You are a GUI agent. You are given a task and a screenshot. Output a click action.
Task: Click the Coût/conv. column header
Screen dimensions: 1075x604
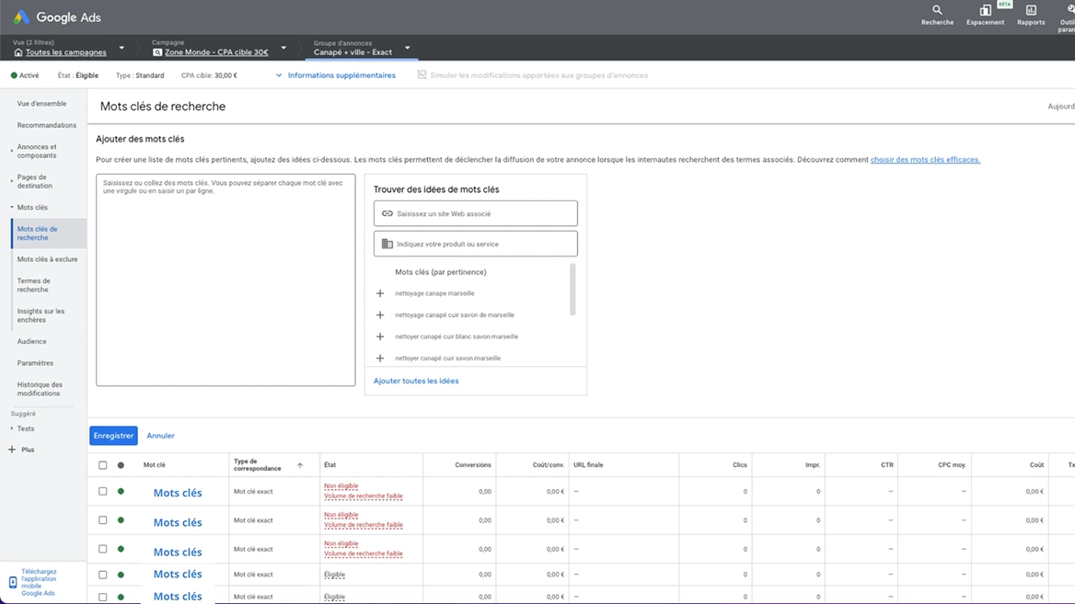point(549,465)
